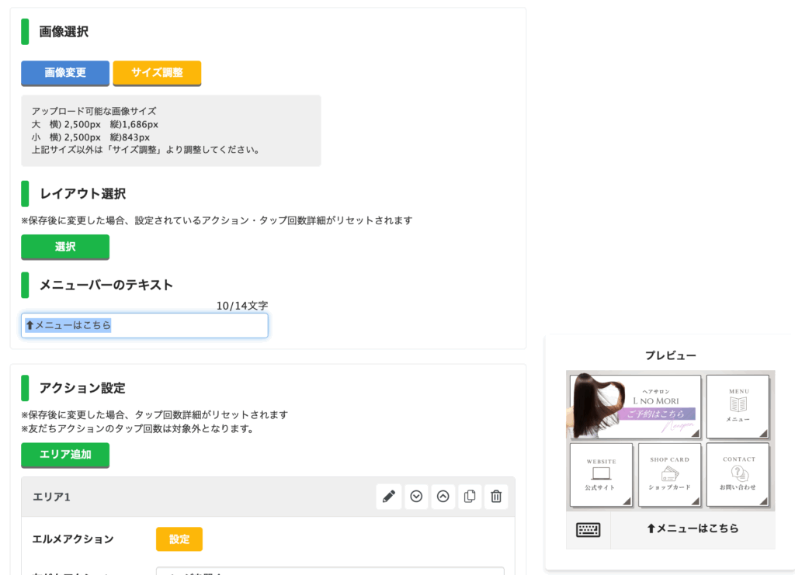Delete エリア1 with the trash icon
The height and width of the screenshot is (575, 795).
[496, 497]
